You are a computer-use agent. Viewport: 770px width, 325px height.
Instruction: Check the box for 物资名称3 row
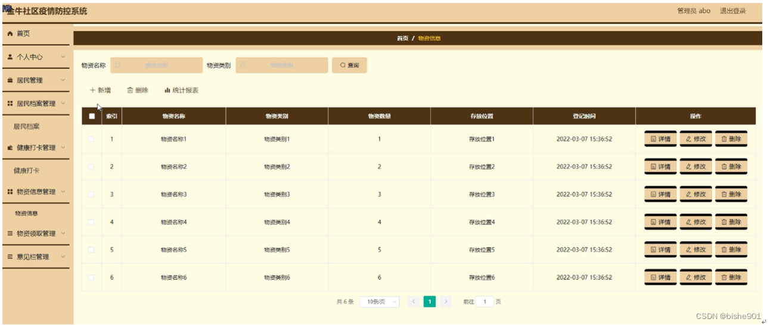tap(91, 194)
